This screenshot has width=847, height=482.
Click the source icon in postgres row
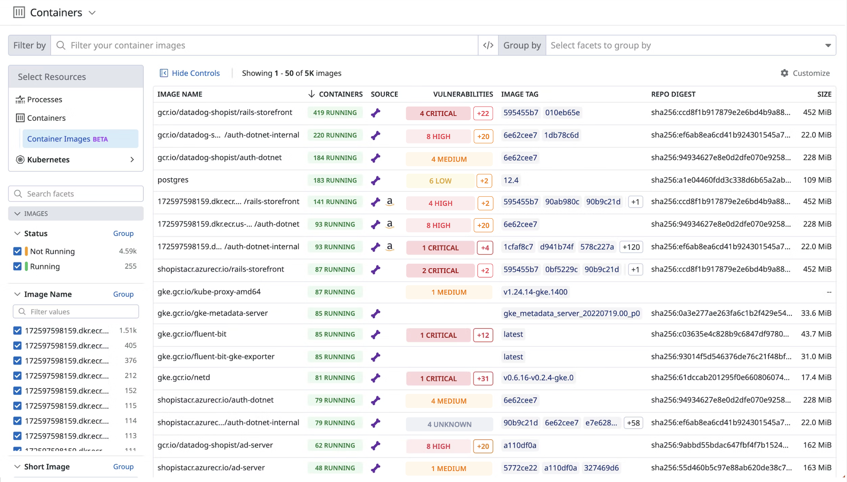375,181
